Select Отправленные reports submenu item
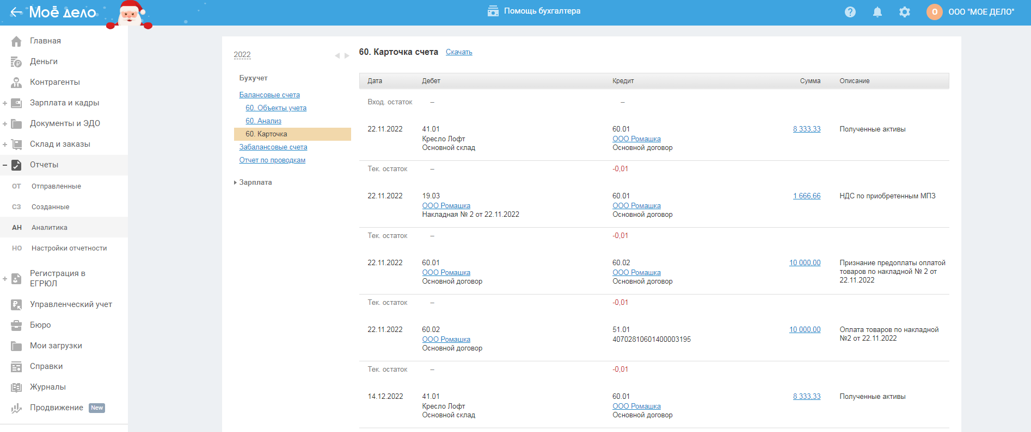 coord(56,186)
